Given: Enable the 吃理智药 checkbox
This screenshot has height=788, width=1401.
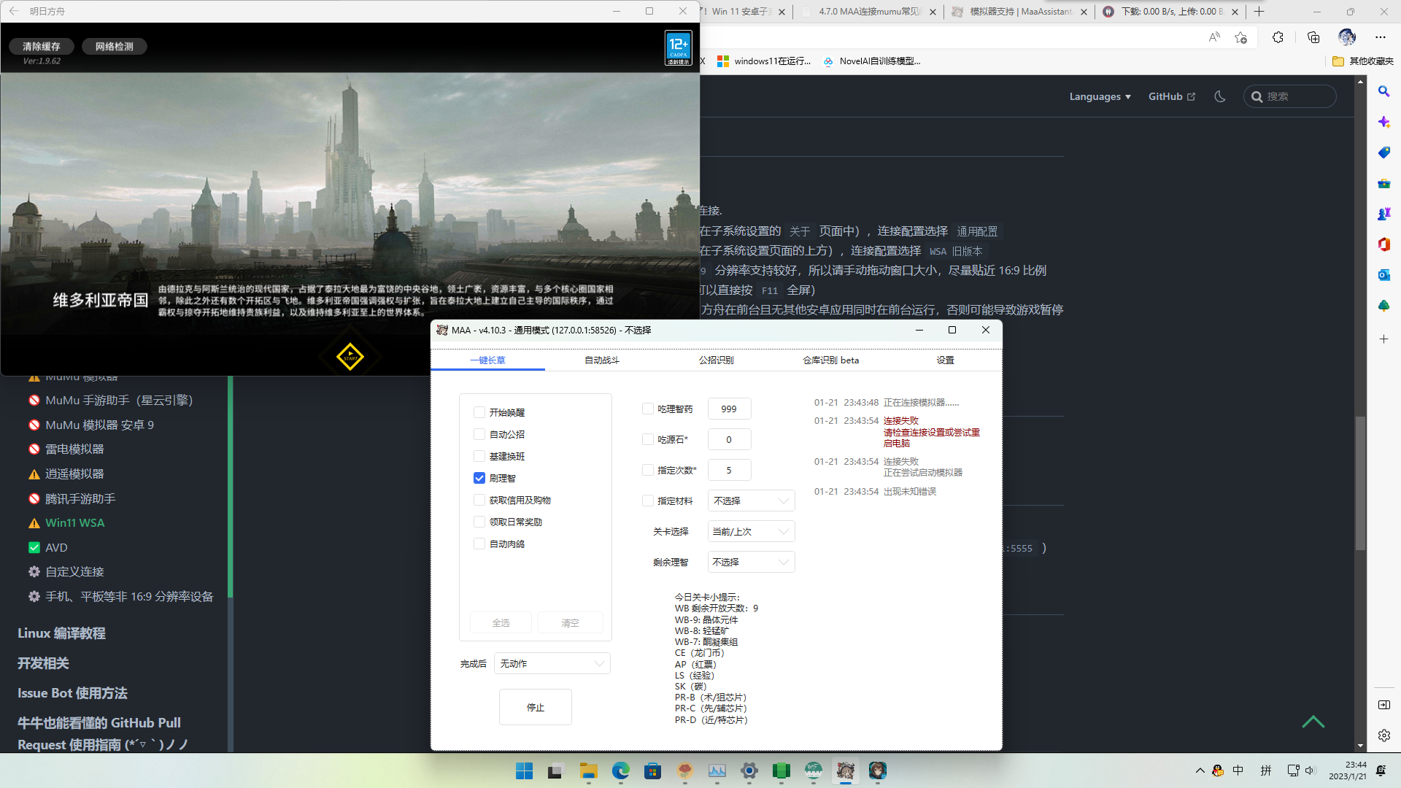Looking at the screenshot, I should (x=648, y=409).
